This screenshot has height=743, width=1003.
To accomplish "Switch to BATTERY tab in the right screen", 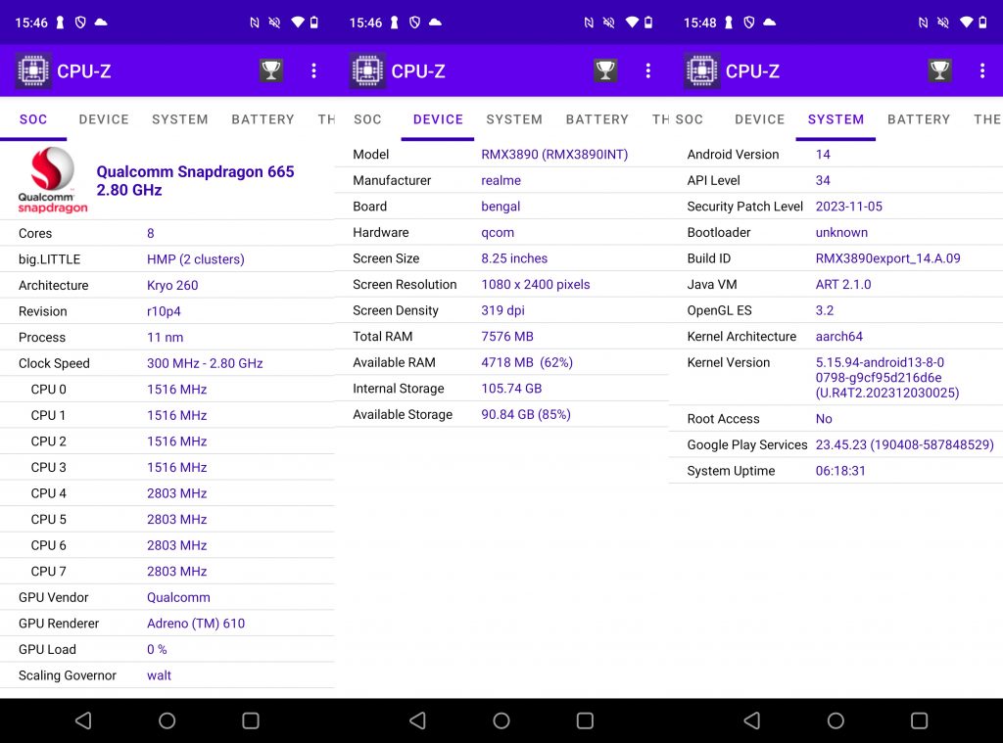I will tap(919, 119).
